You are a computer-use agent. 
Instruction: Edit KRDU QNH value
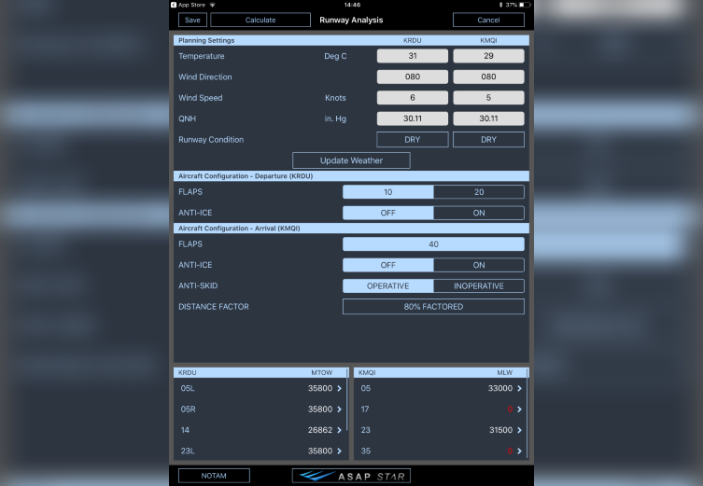coord(412,118)
